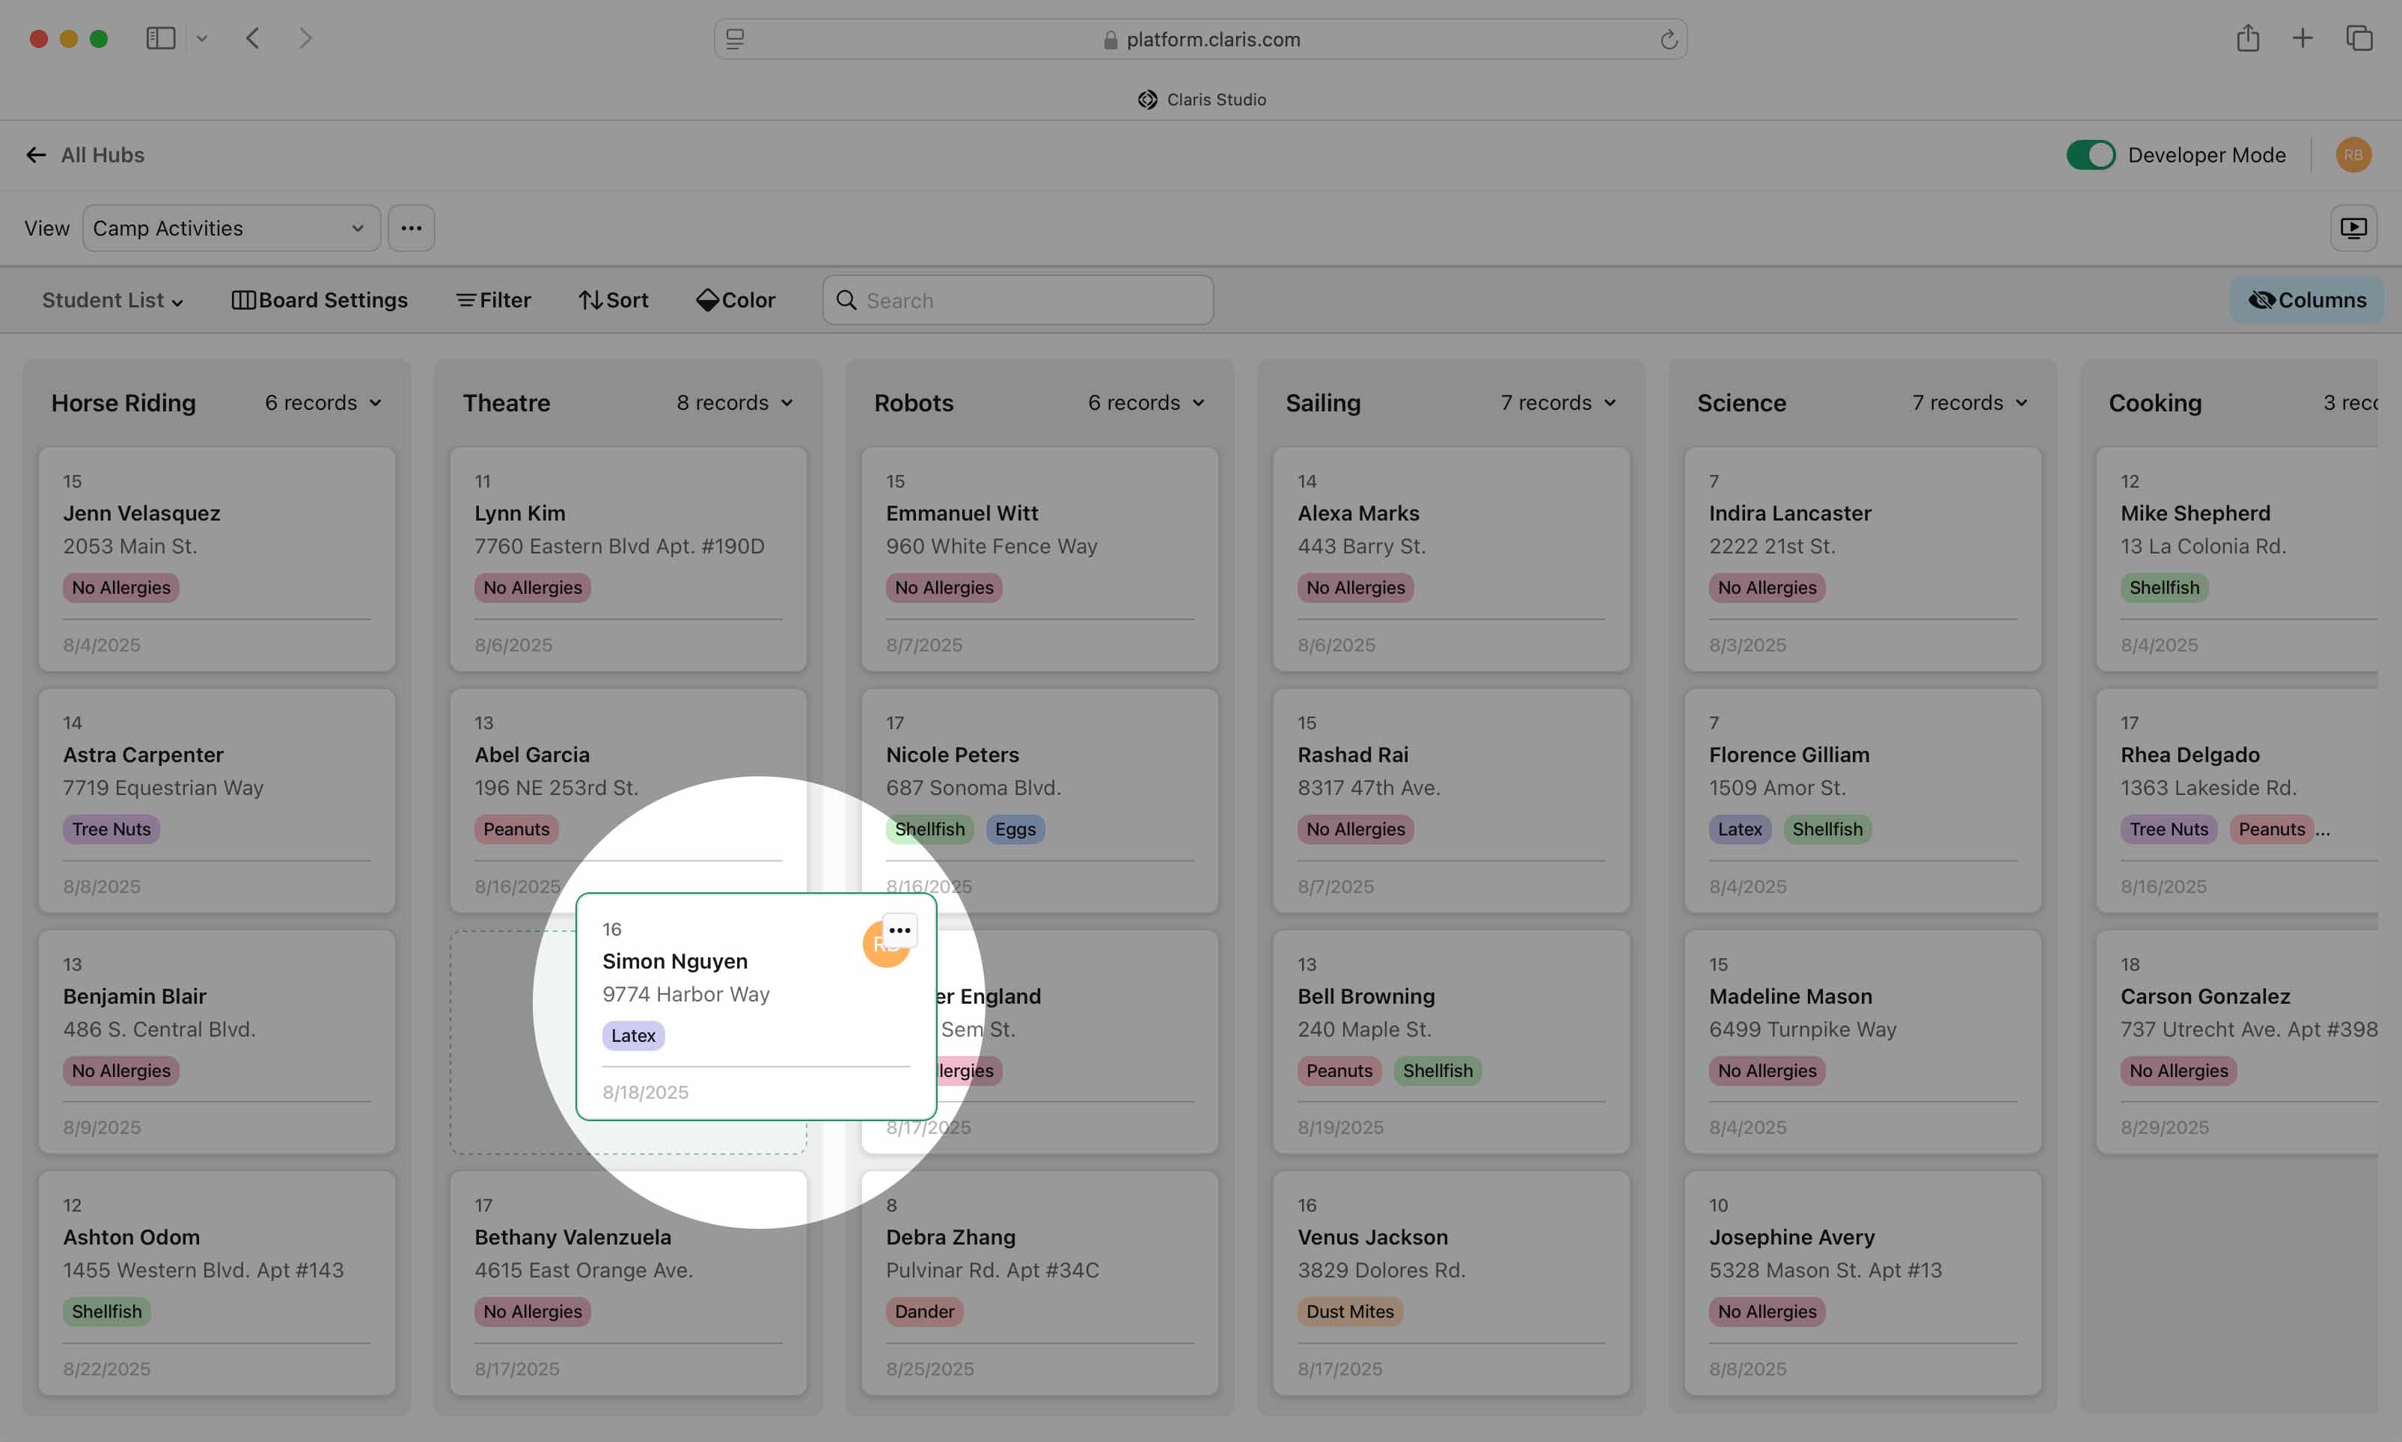2402x1442 pixels.
Task: Open the tab overview icon
Action: coord(2359,39)
